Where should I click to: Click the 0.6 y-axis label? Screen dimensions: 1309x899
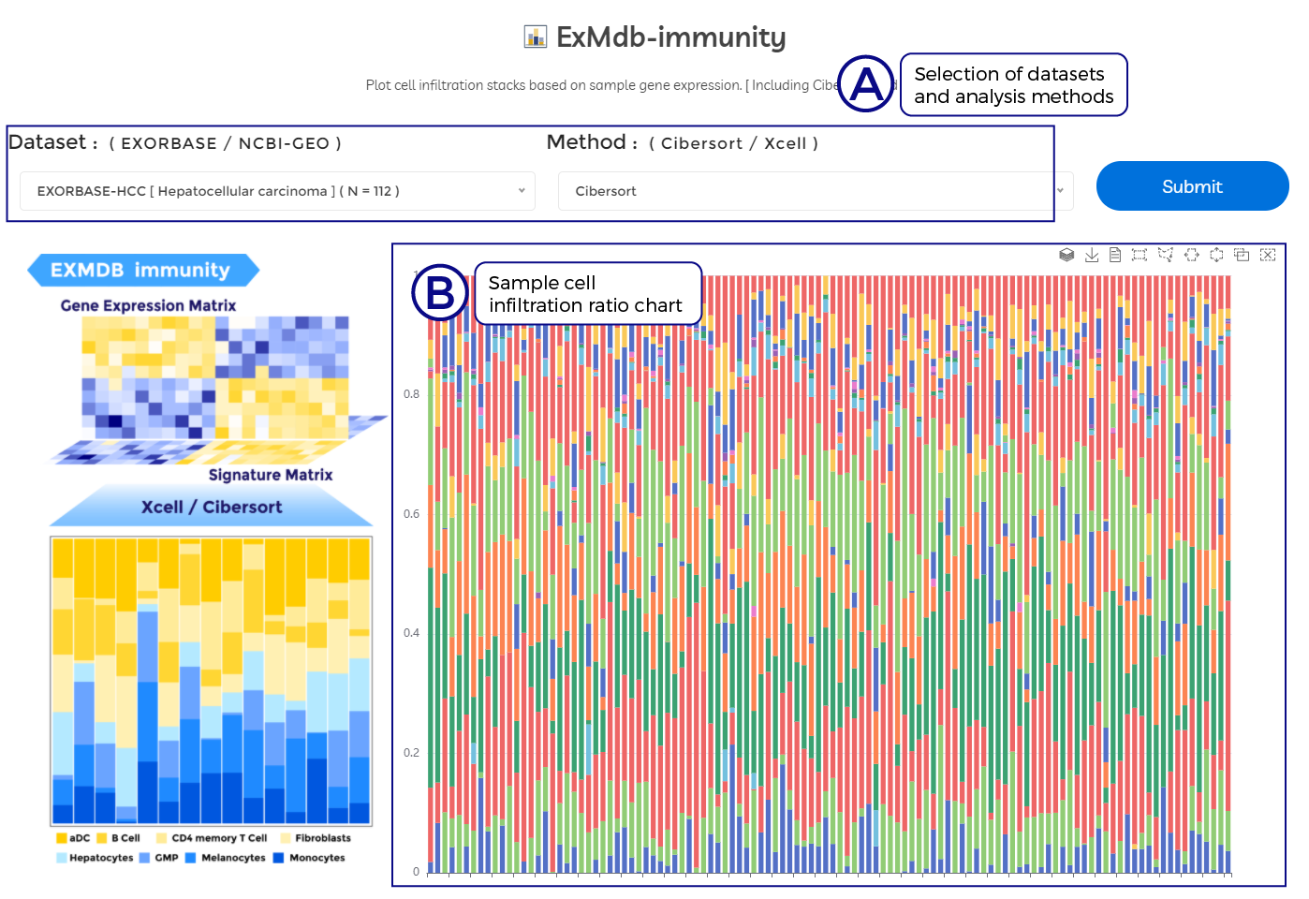[412, 514]
